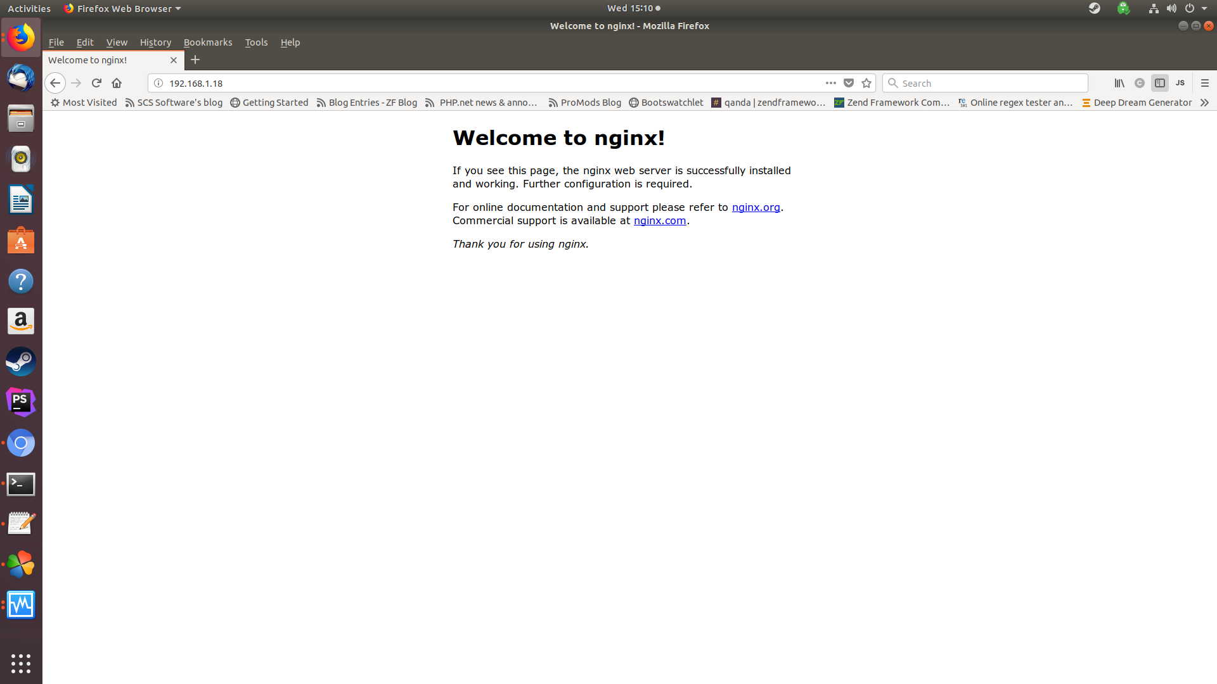Open PHP.net news bookmark
Screen dimensions: 1217x684
click(481, 103)
